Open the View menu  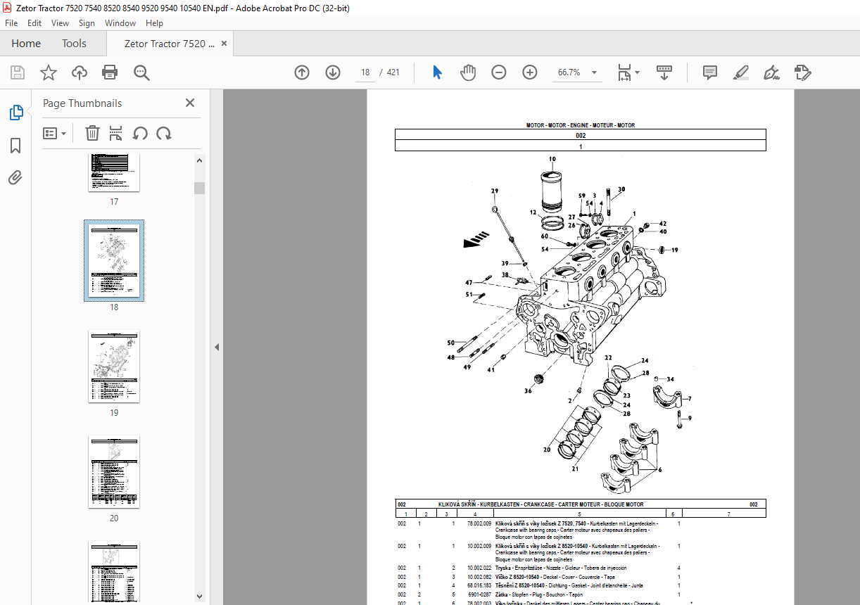point(61,23)
